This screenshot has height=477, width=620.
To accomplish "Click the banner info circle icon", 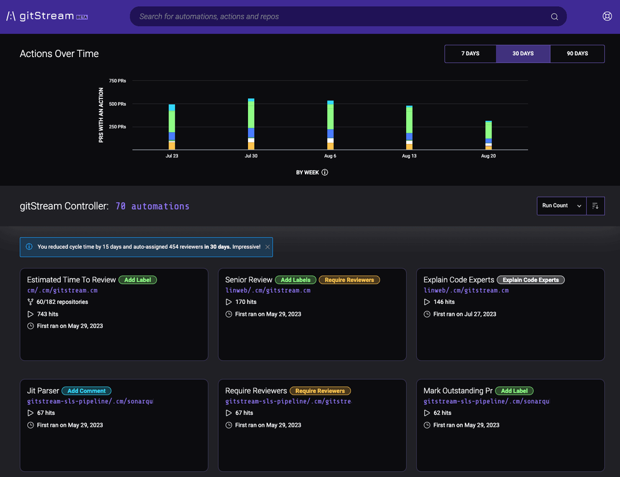I will 29,247.
